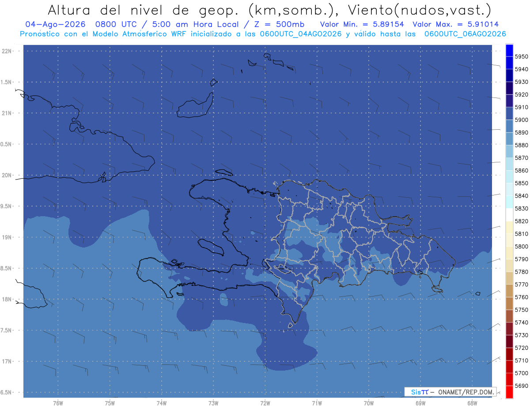The width and height of the screenshot is (530, 409).
Task: Click the '76W' longitude axis label
Action: click(x=58, y=403)
